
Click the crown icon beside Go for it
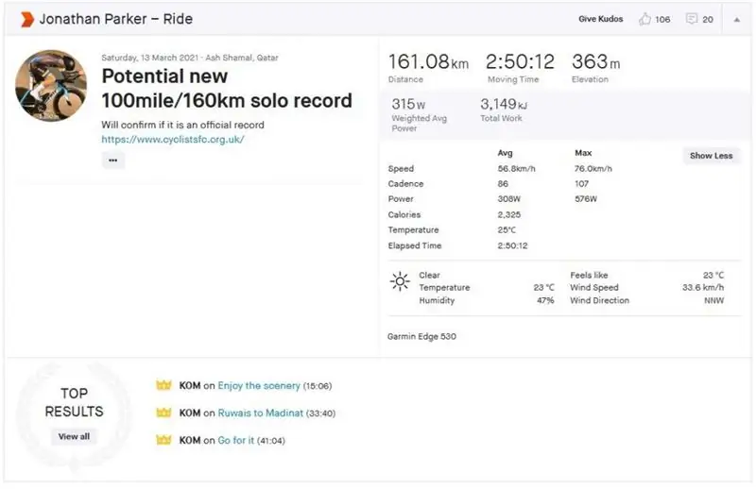click(x=164, y=440)
